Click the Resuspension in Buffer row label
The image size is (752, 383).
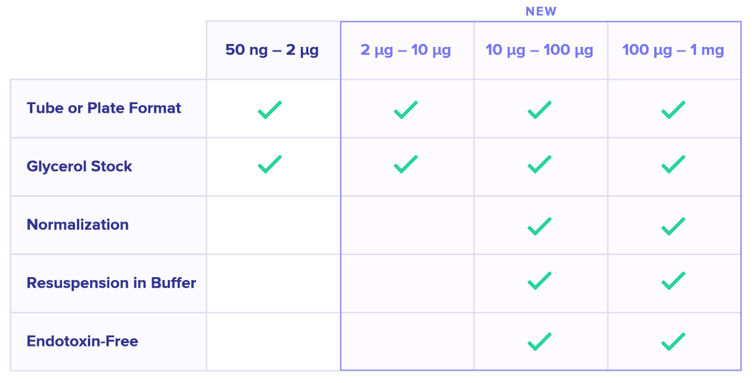point(111,283)
